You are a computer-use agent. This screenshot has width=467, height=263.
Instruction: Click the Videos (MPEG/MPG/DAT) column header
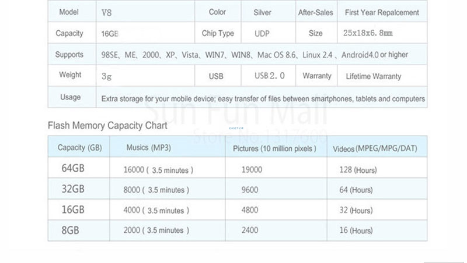tap(375, 148)
